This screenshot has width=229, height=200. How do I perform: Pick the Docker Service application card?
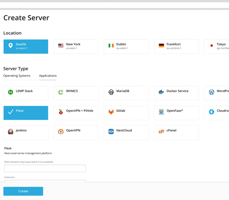(177, 93)
